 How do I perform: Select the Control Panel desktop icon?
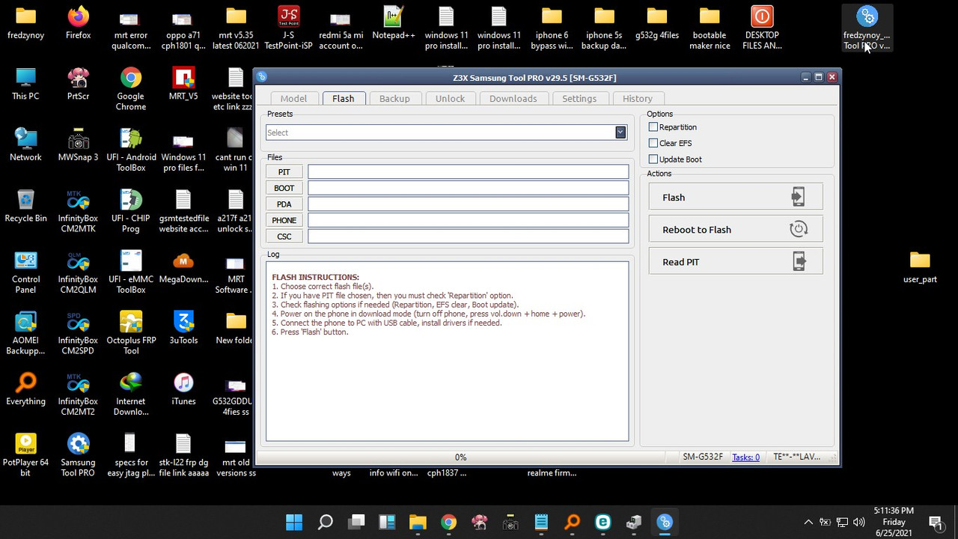click(x=25, y=272)
